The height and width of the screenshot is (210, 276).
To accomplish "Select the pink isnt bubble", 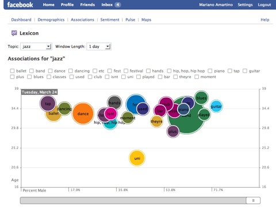I will click(111, 114).
